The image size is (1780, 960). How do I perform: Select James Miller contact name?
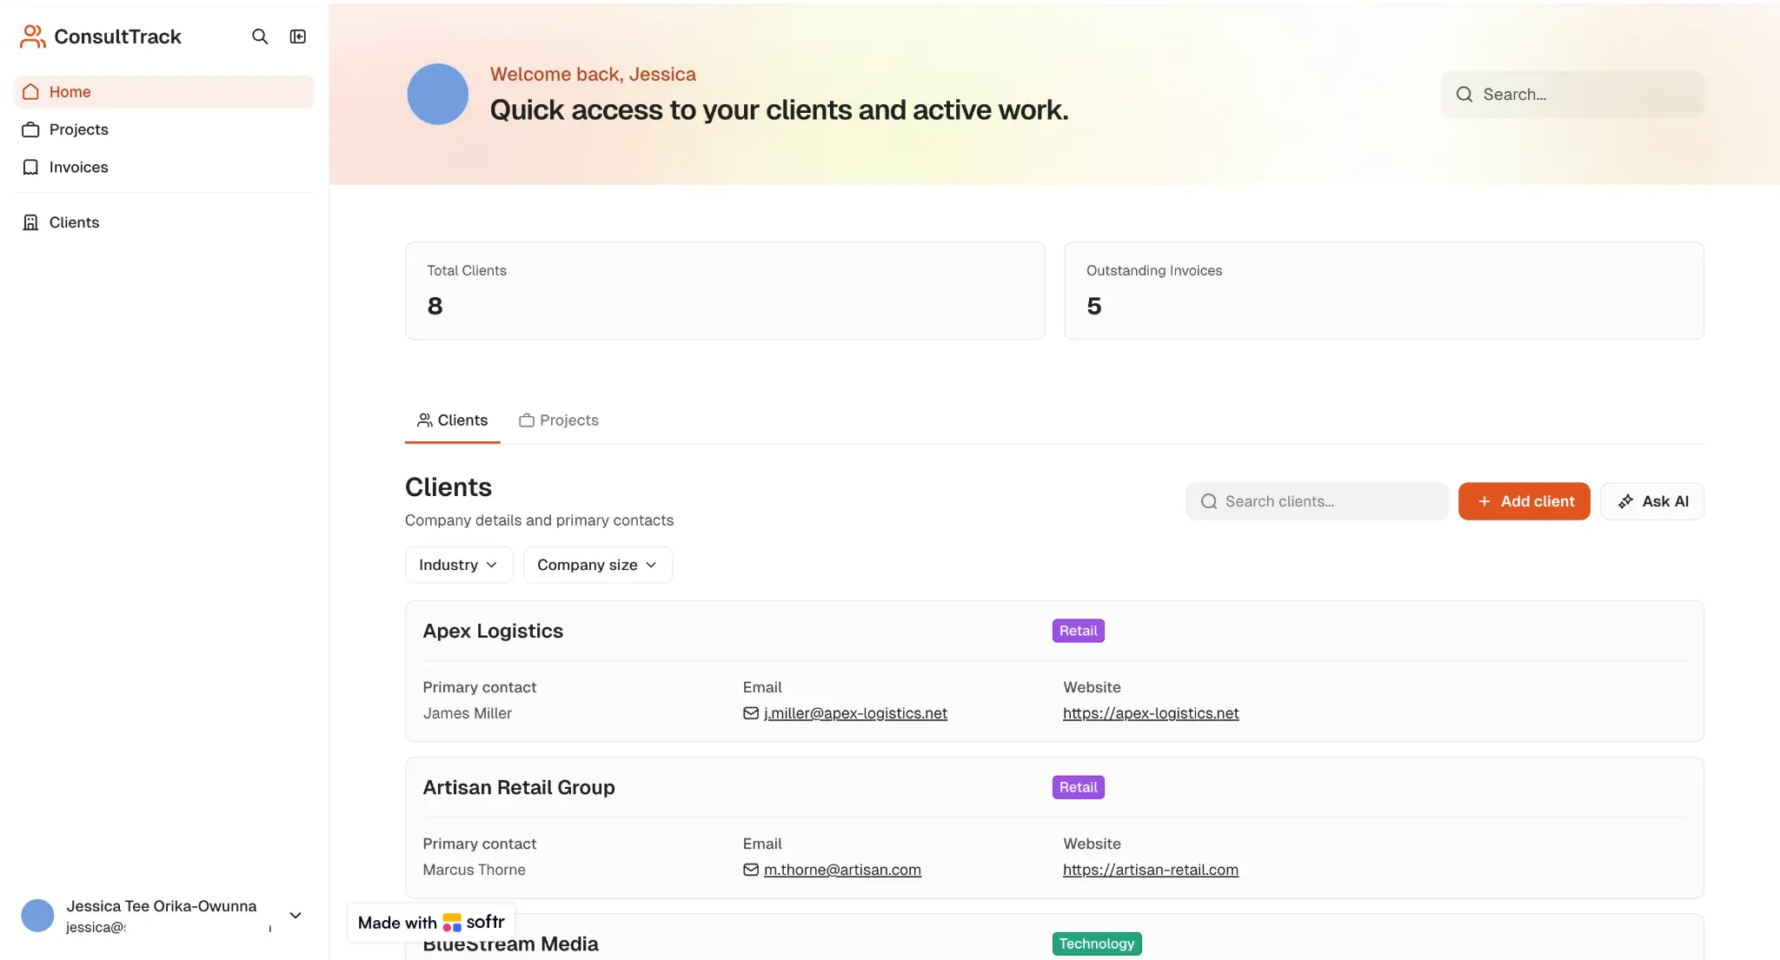(x=468, y=713)
